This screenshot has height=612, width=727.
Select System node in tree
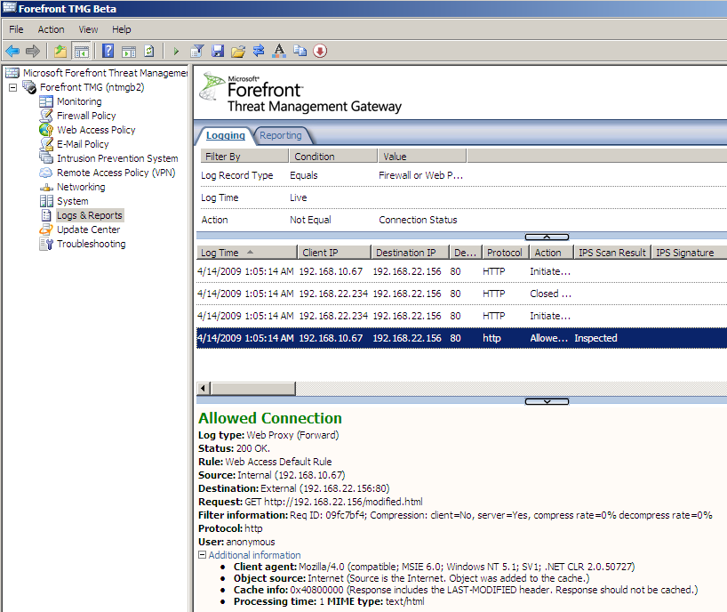pyautogui.click(x=72, y=201)
